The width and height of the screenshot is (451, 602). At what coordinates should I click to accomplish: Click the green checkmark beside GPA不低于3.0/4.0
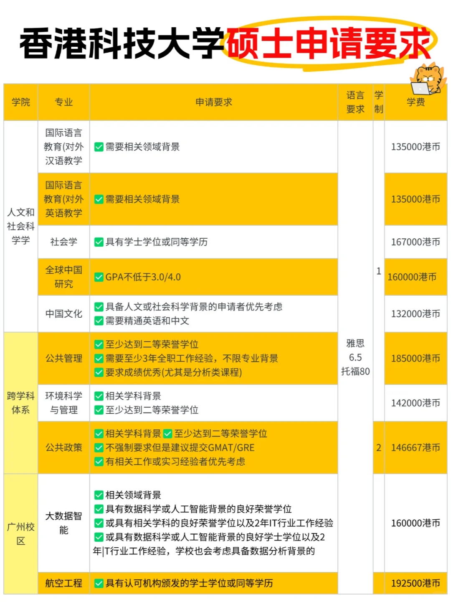coord(99,277)
